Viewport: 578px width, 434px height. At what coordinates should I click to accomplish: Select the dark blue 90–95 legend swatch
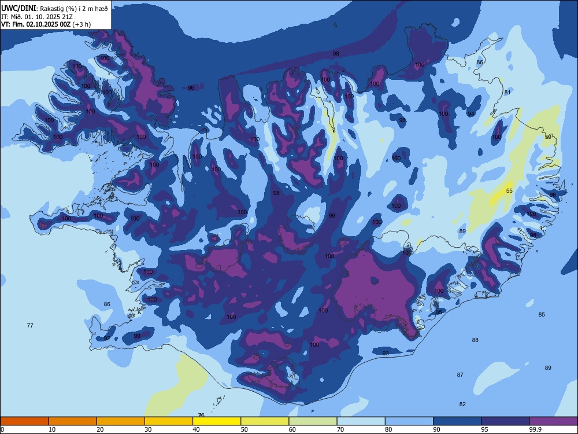pos(457,421)
